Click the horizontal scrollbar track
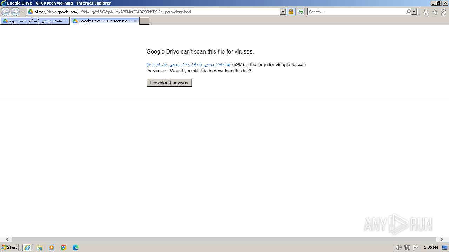449x252 pixels. pos(224,239)
